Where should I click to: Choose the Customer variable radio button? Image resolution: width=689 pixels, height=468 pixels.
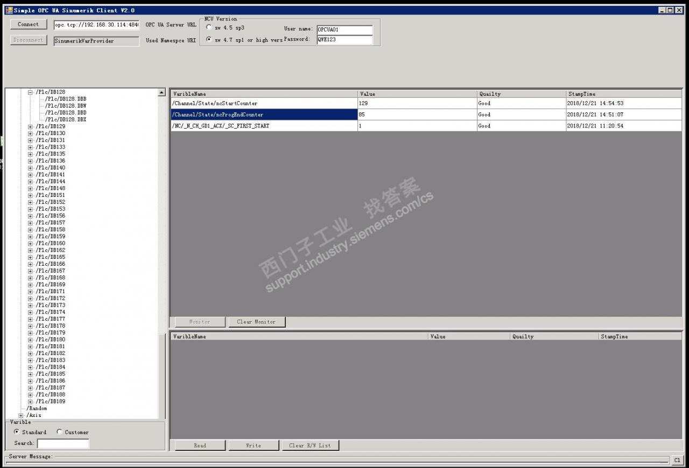(59, 432)
